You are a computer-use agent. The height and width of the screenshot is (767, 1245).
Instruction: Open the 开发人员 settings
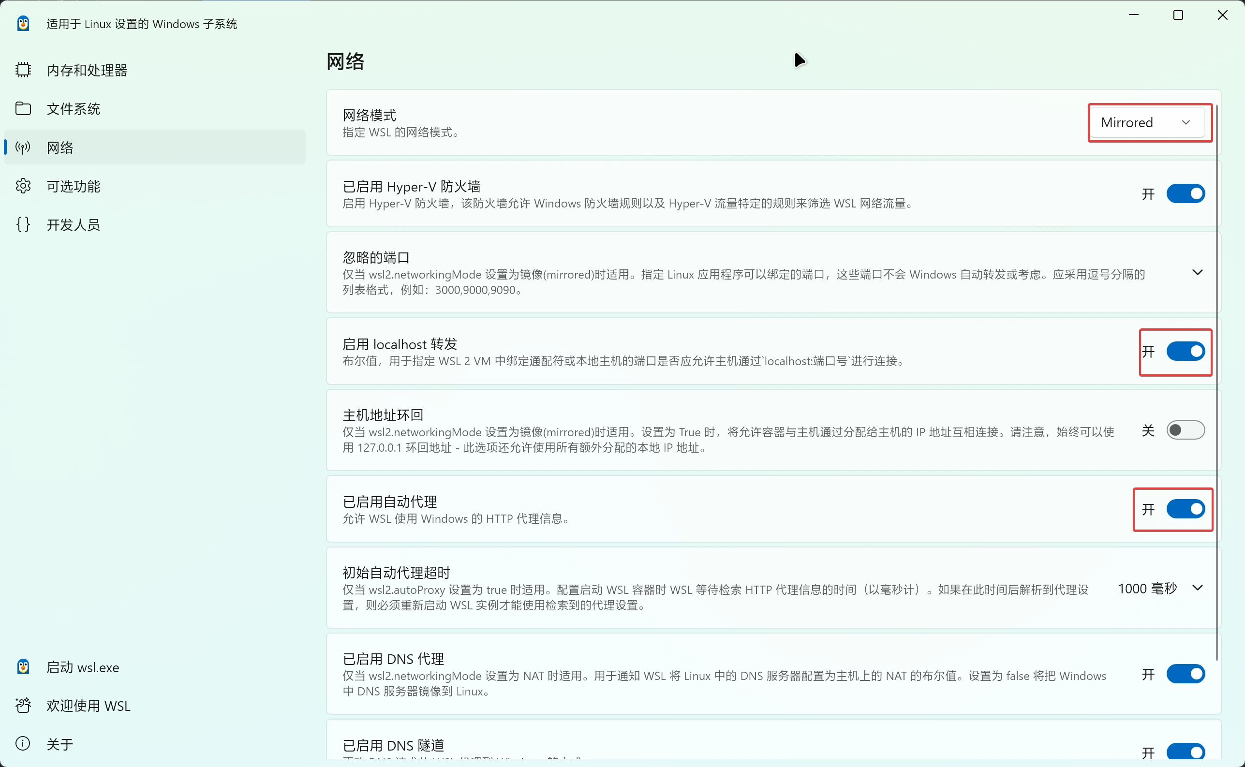tap(155, 225)
